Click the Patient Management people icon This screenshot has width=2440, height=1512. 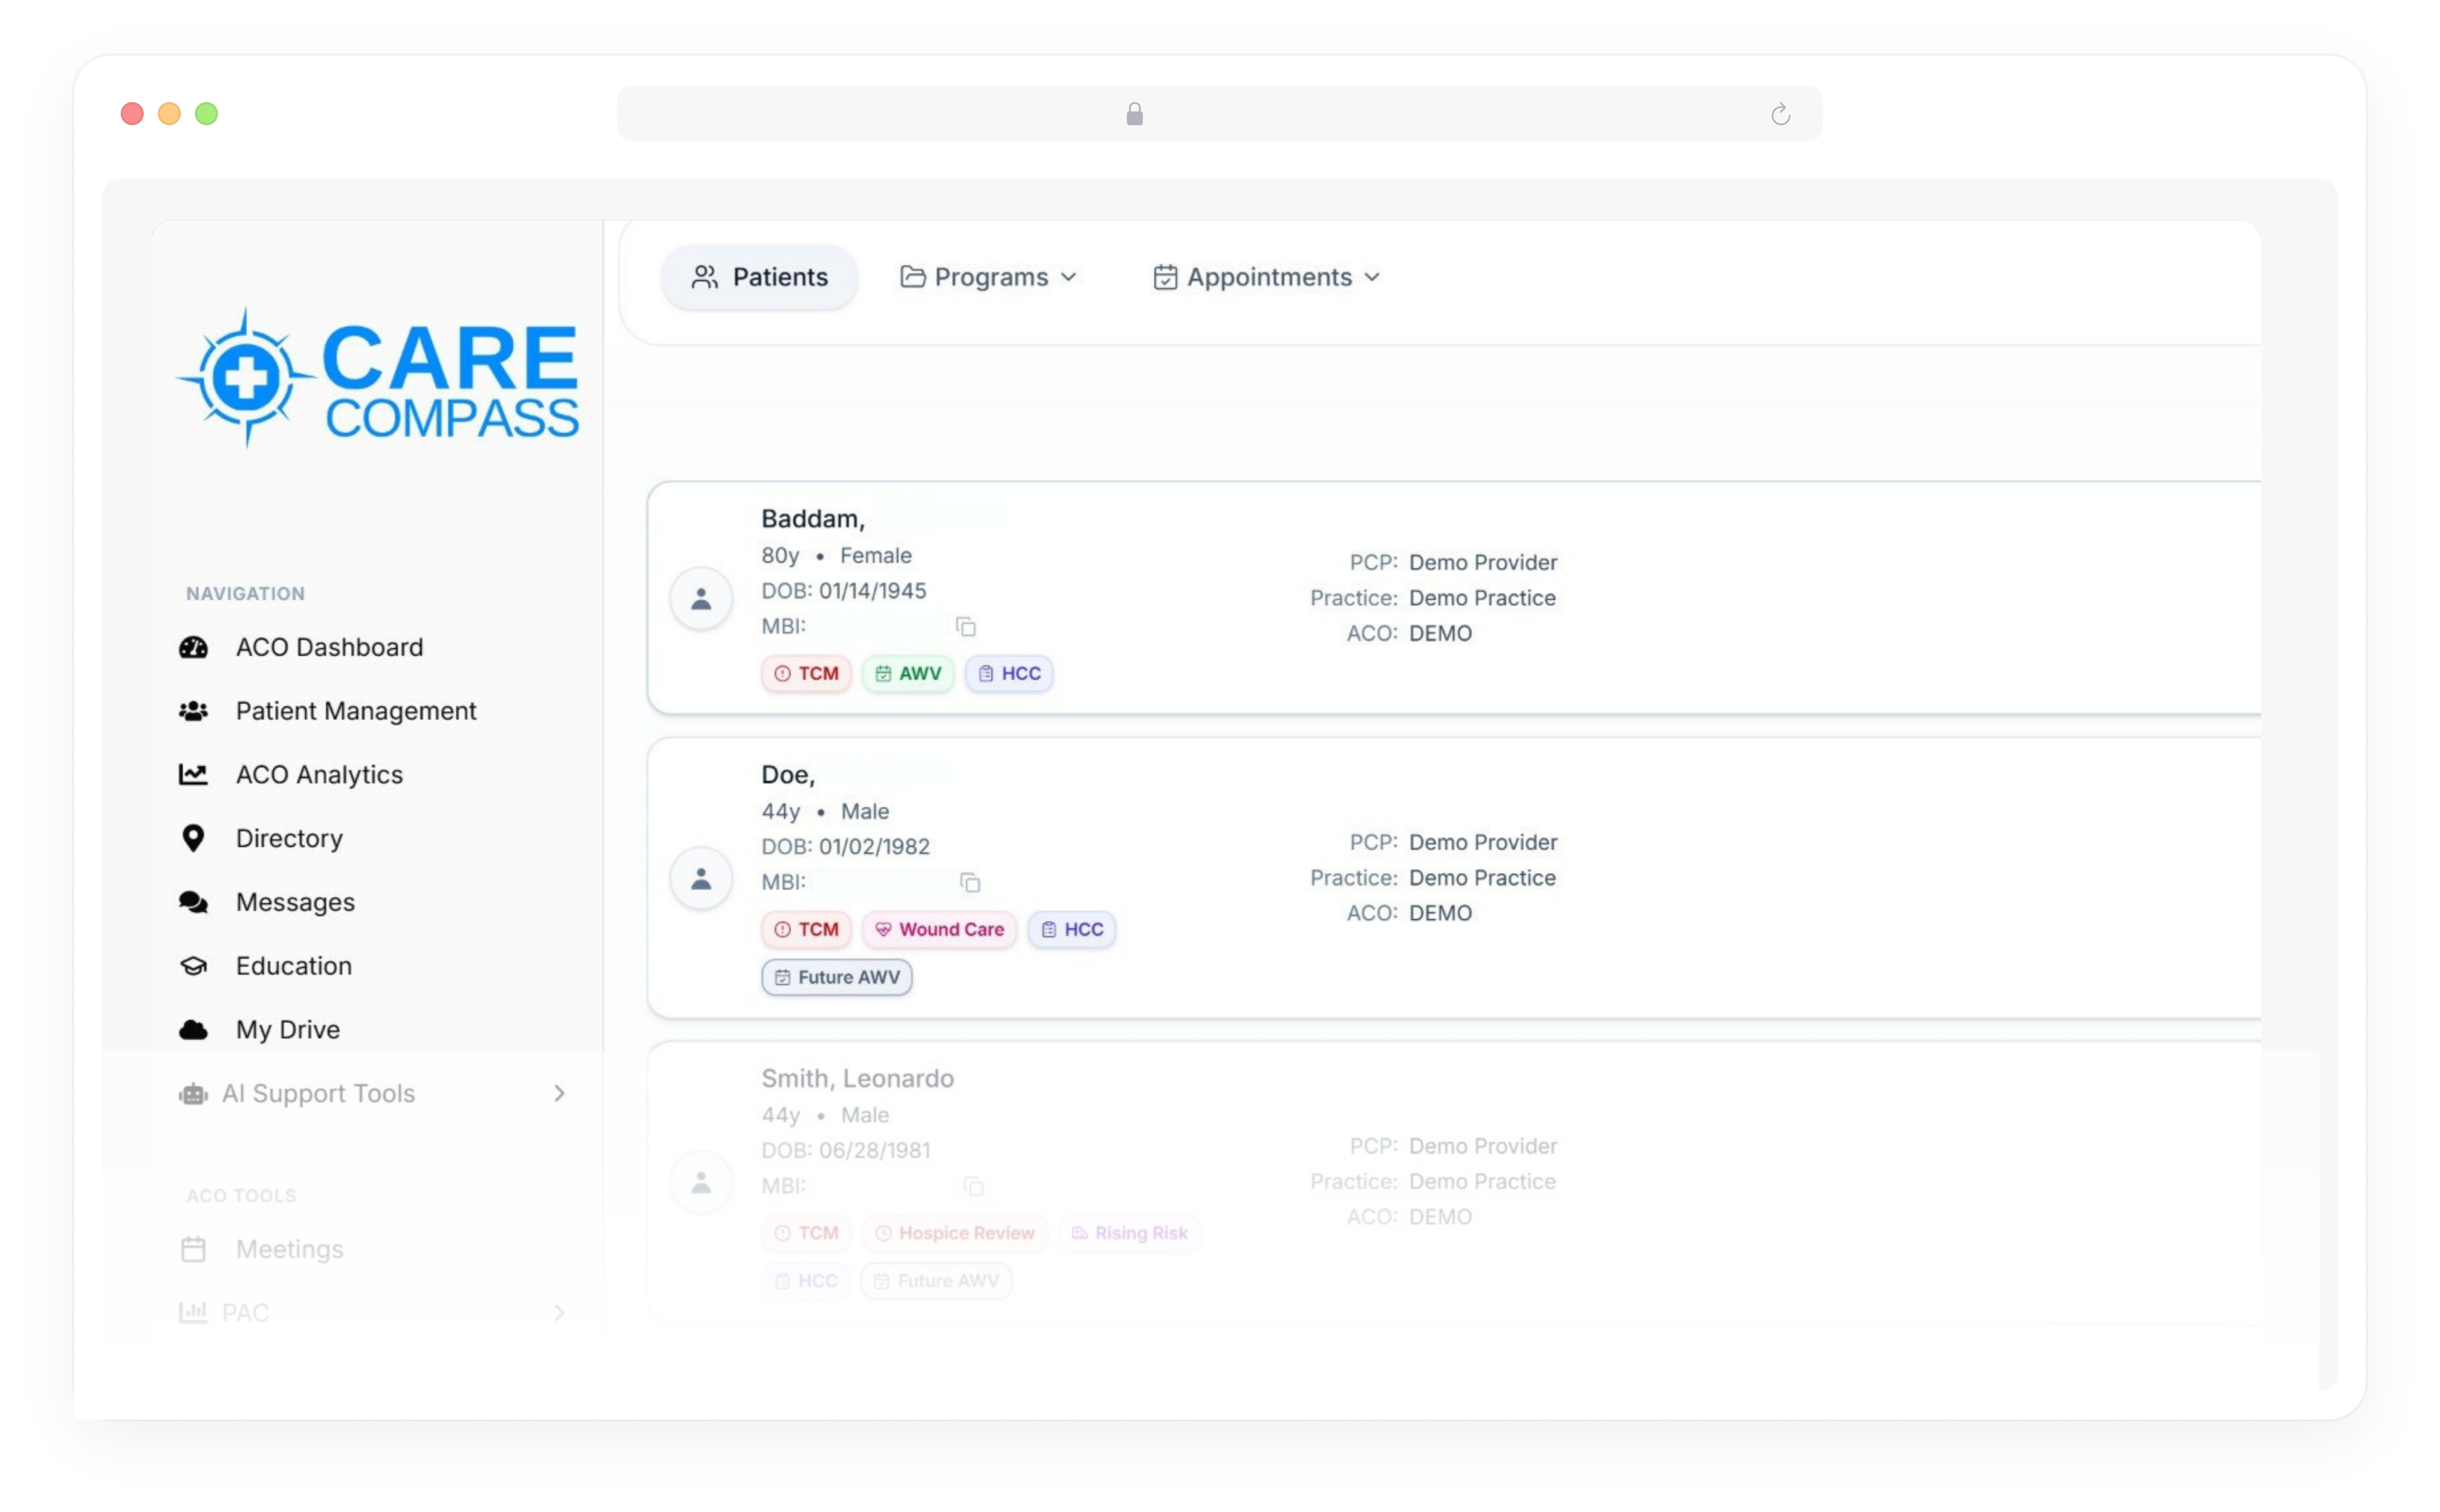193,711
